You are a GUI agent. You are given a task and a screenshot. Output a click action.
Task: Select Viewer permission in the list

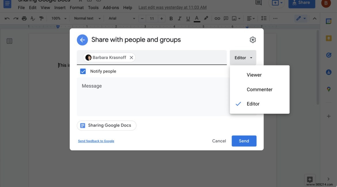[x=254, y=75]
